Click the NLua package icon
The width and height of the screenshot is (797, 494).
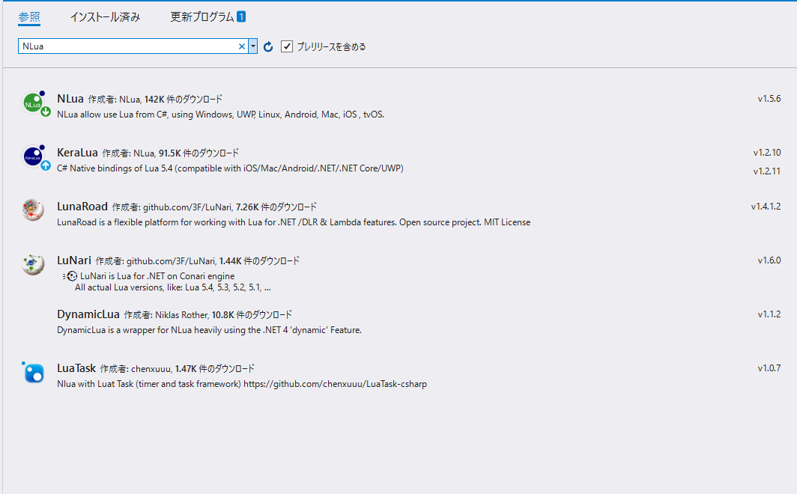(34, 103)
